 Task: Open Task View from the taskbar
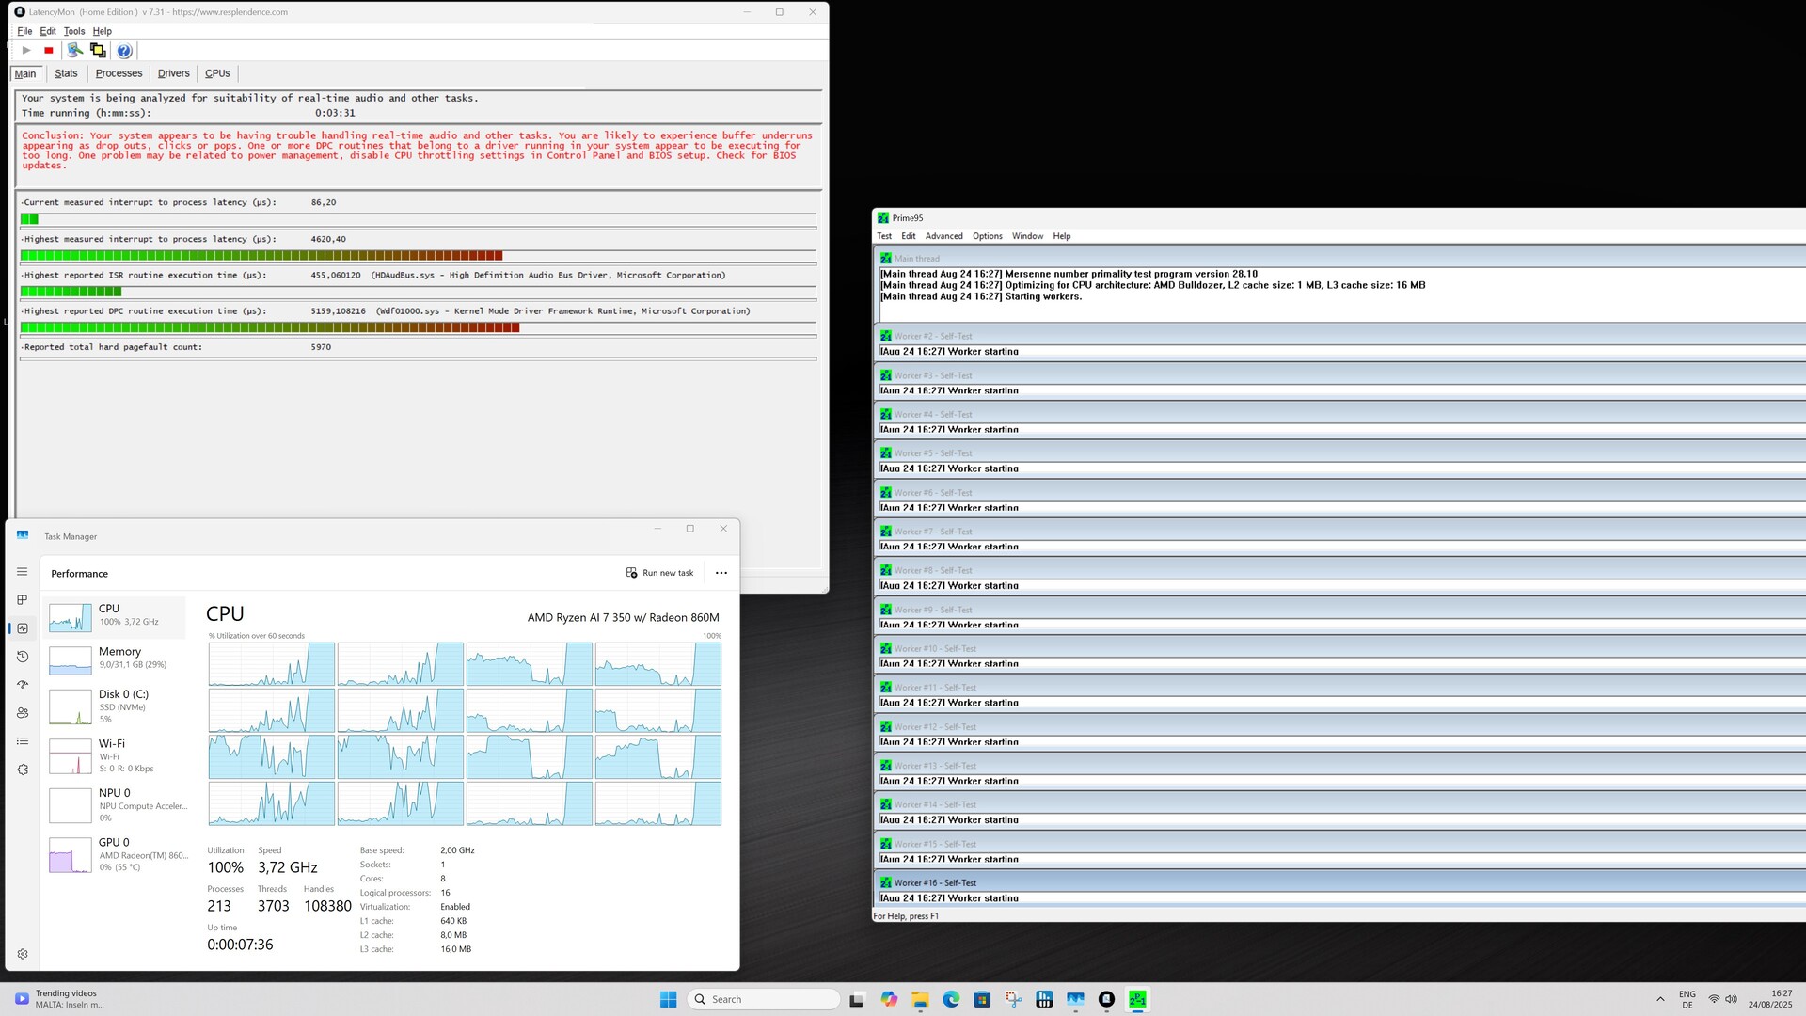click(x=857, y=999)
